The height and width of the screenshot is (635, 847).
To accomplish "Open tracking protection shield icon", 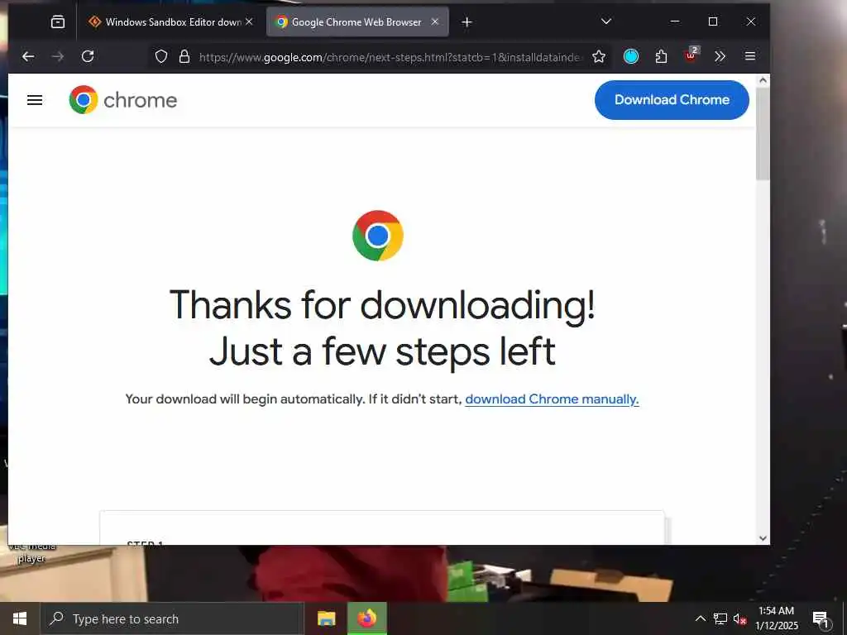I will click(x=161, y=57).
